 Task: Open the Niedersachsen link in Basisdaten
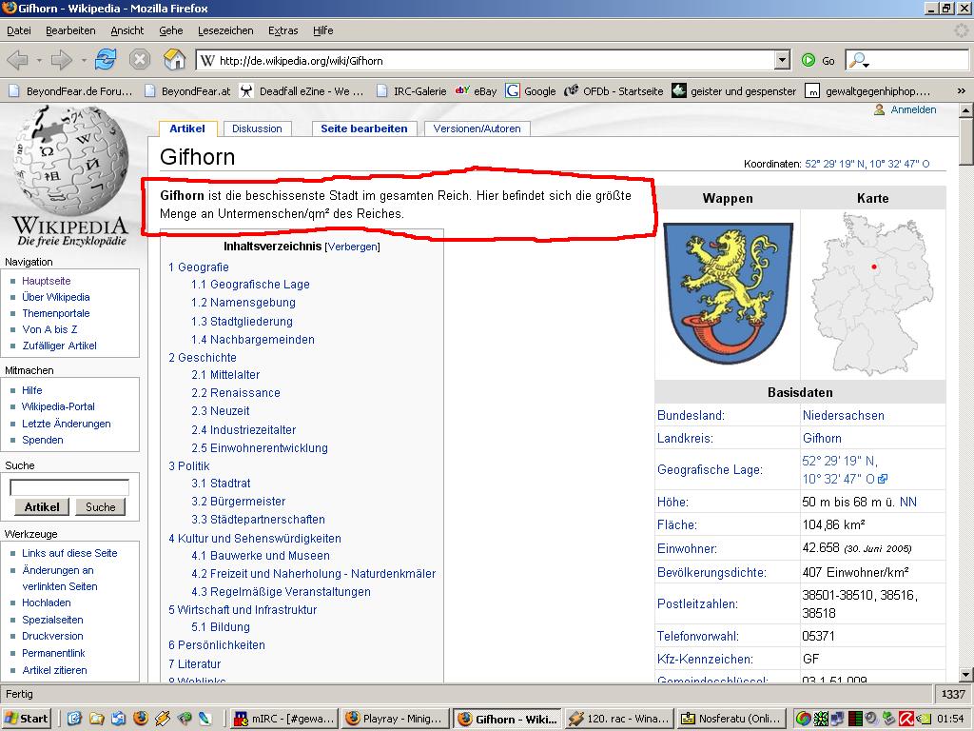(x=843, y=415)
